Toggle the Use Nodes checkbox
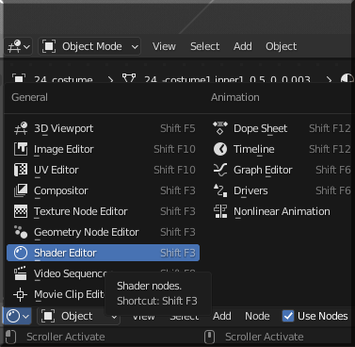 (x=288, y=316)
